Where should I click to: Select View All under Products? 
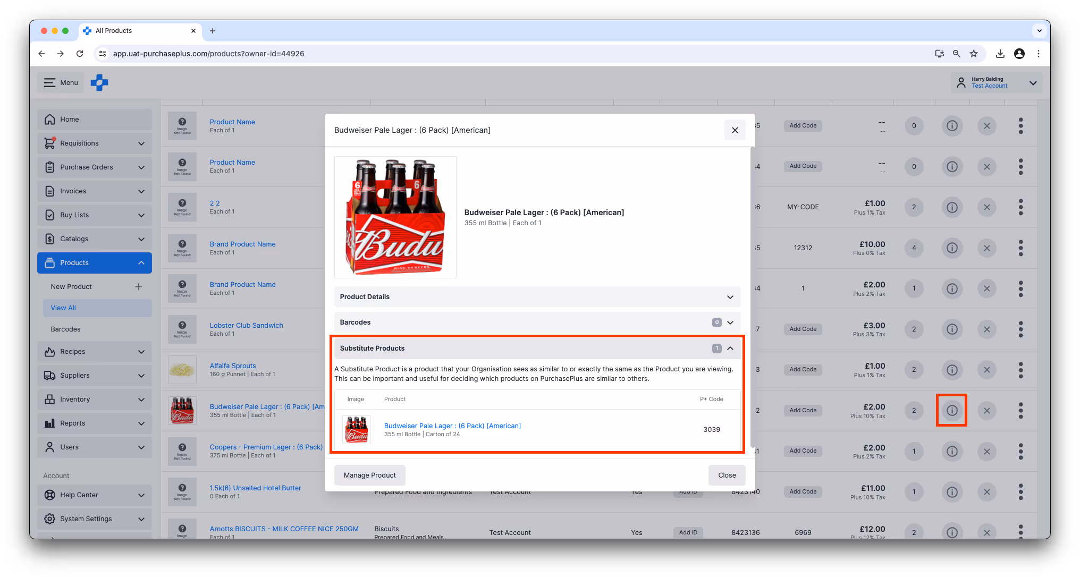(63, 308)
